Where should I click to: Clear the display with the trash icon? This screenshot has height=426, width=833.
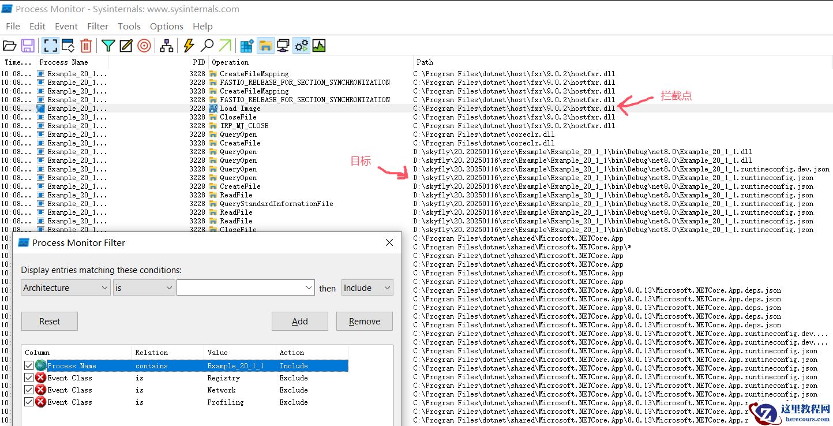[86, 46]
